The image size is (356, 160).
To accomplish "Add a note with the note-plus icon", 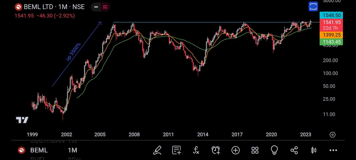I will [x=177, y=150].
